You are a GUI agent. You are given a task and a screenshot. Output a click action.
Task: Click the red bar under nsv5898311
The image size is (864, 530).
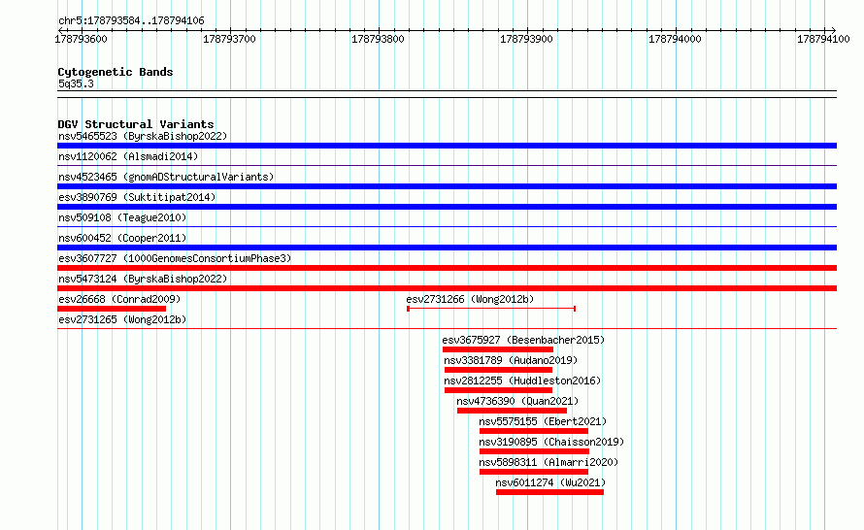tap(534, 472)
